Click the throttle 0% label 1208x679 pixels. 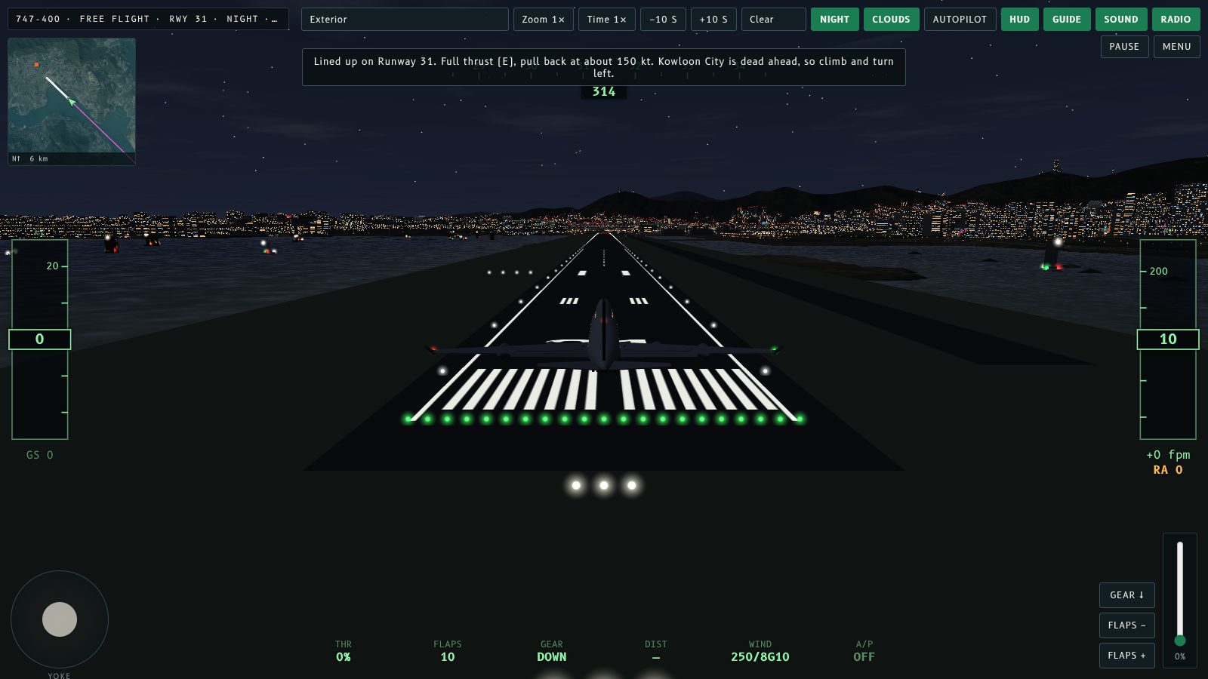tap(1180, 657)
